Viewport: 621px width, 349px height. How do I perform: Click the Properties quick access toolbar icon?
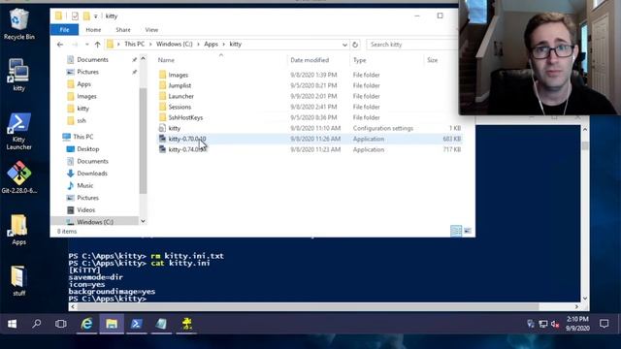[x=75, y=16]
